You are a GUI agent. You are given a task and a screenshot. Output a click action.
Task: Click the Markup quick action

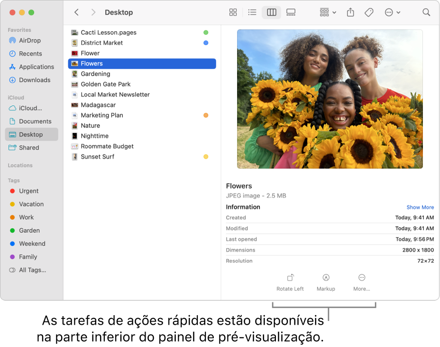[x=326, y=283]
